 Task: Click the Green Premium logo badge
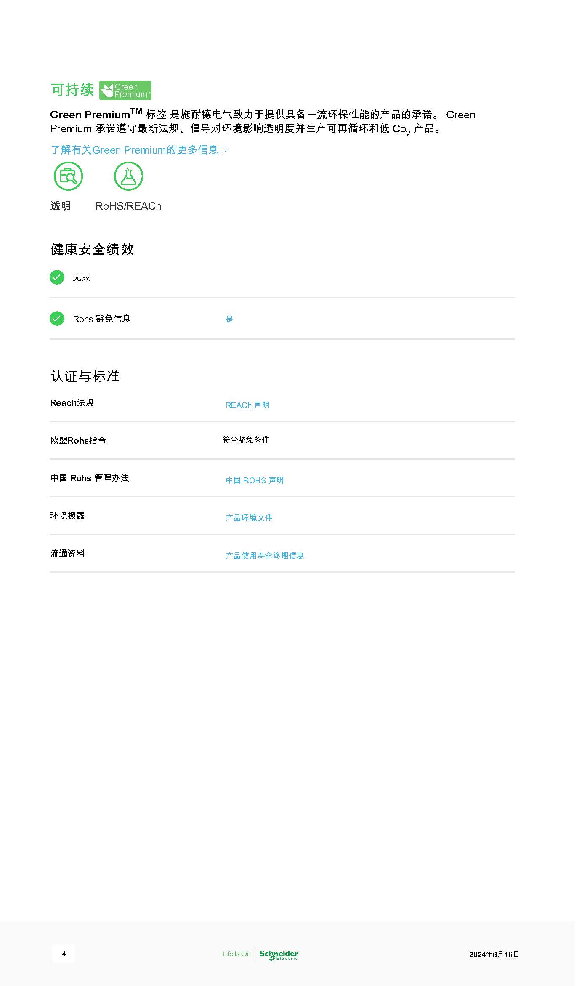[x=125, y=91]
